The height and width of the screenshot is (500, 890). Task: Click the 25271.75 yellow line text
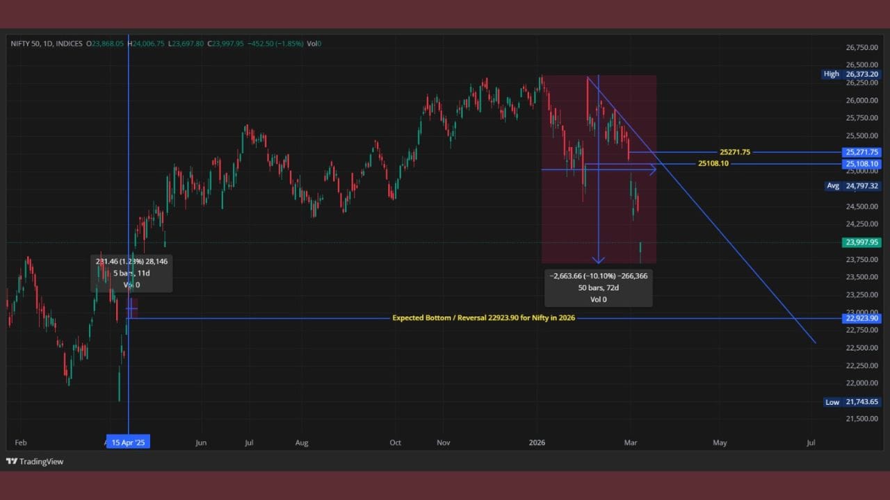735,152
